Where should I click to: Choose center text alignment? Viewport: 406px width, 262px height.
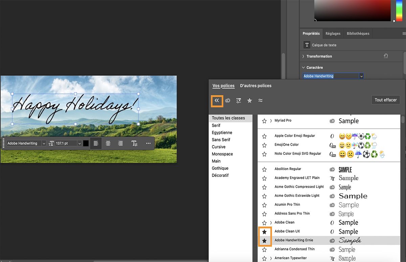point(108,143)
